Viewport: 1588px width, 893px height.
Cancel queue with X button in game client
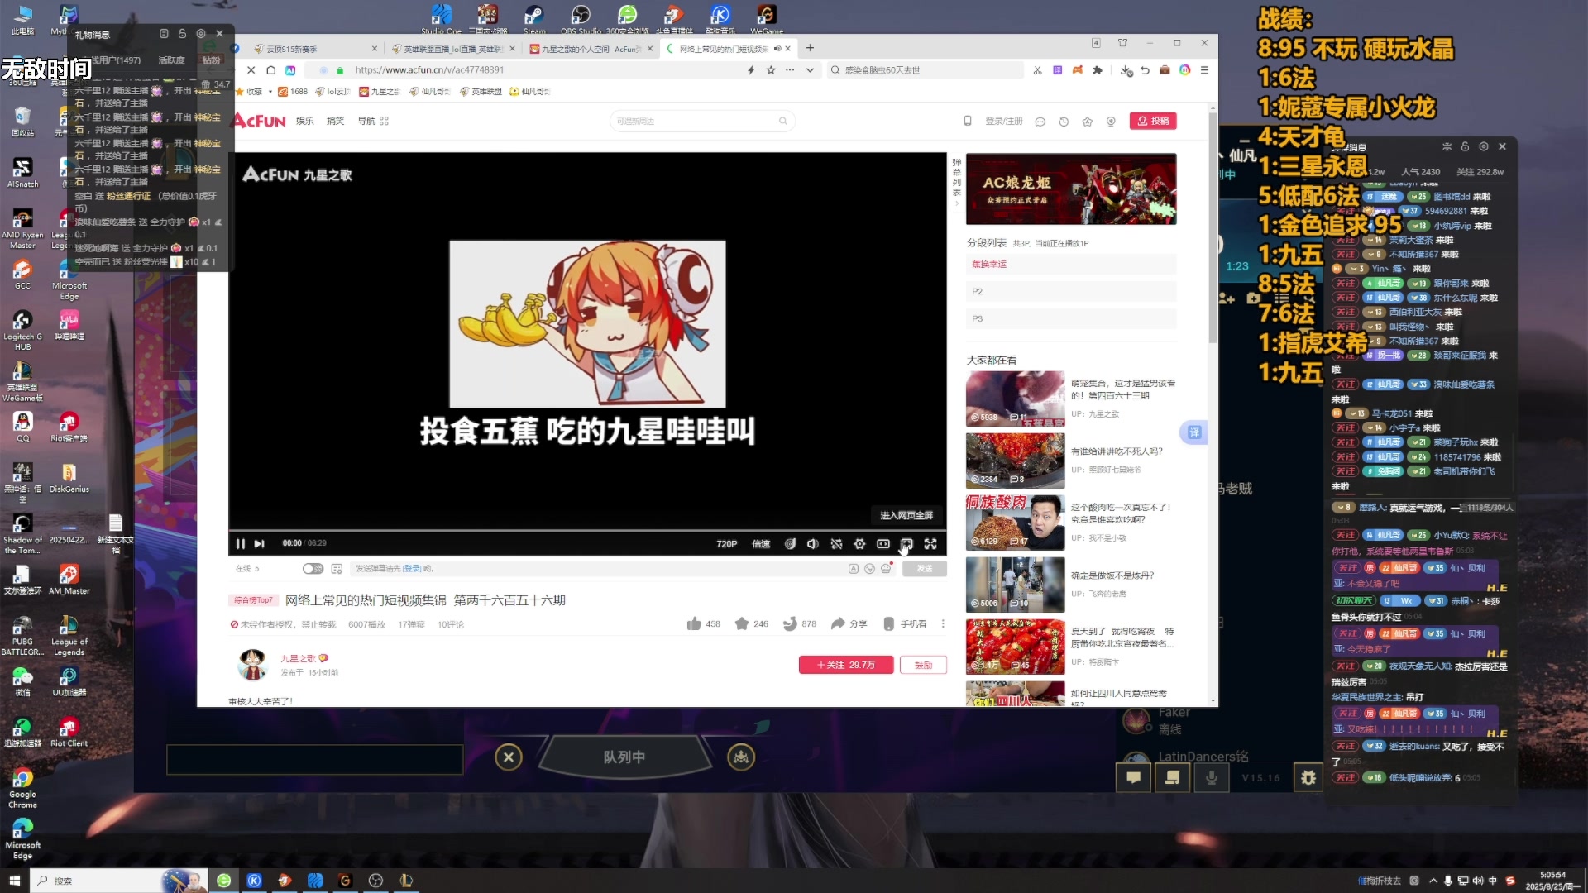click(x=509, y=757)
